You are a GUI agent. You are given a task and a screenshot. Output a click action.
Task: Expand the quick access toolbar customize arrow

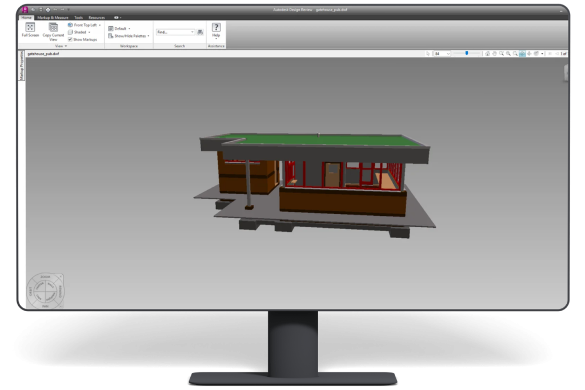click(x=69, y=10)
